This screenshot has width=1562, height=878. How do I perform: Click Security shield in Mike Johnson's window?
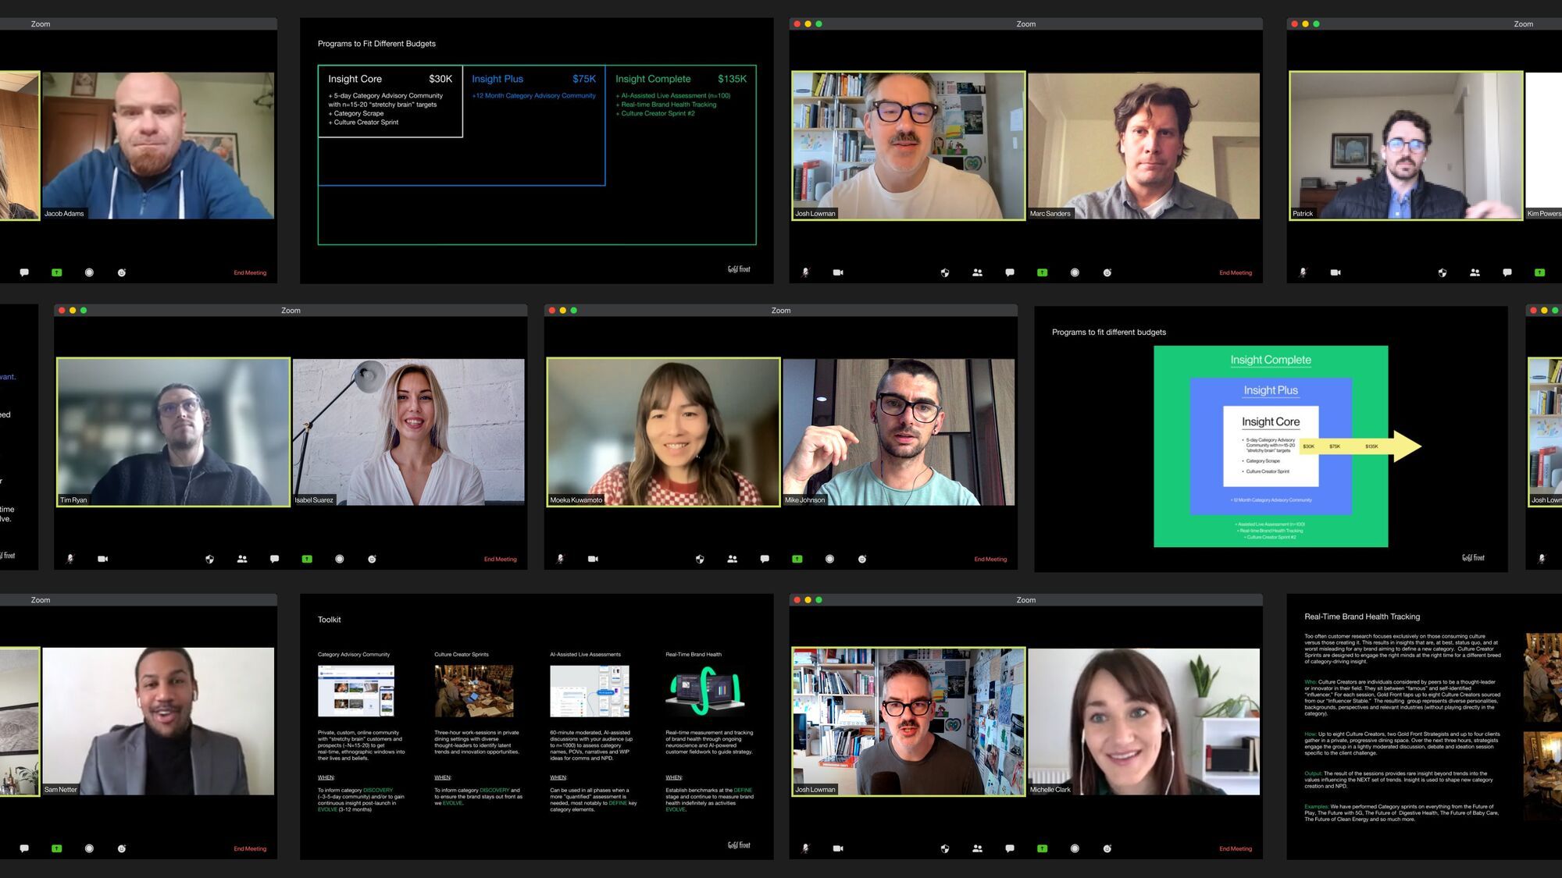[x=700, y=559]
